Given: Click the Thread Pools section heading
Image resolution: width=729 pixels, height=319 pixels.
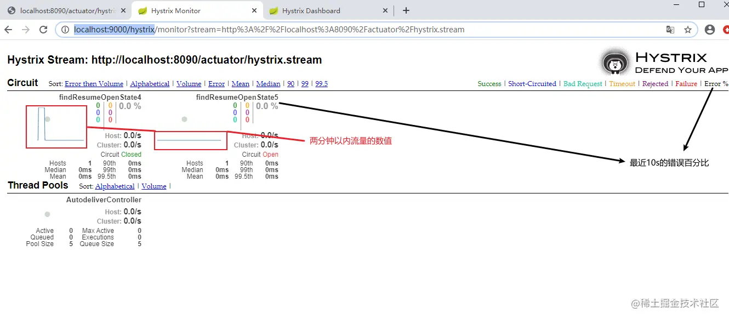Looking at the screenshot, I should point(38,185).
